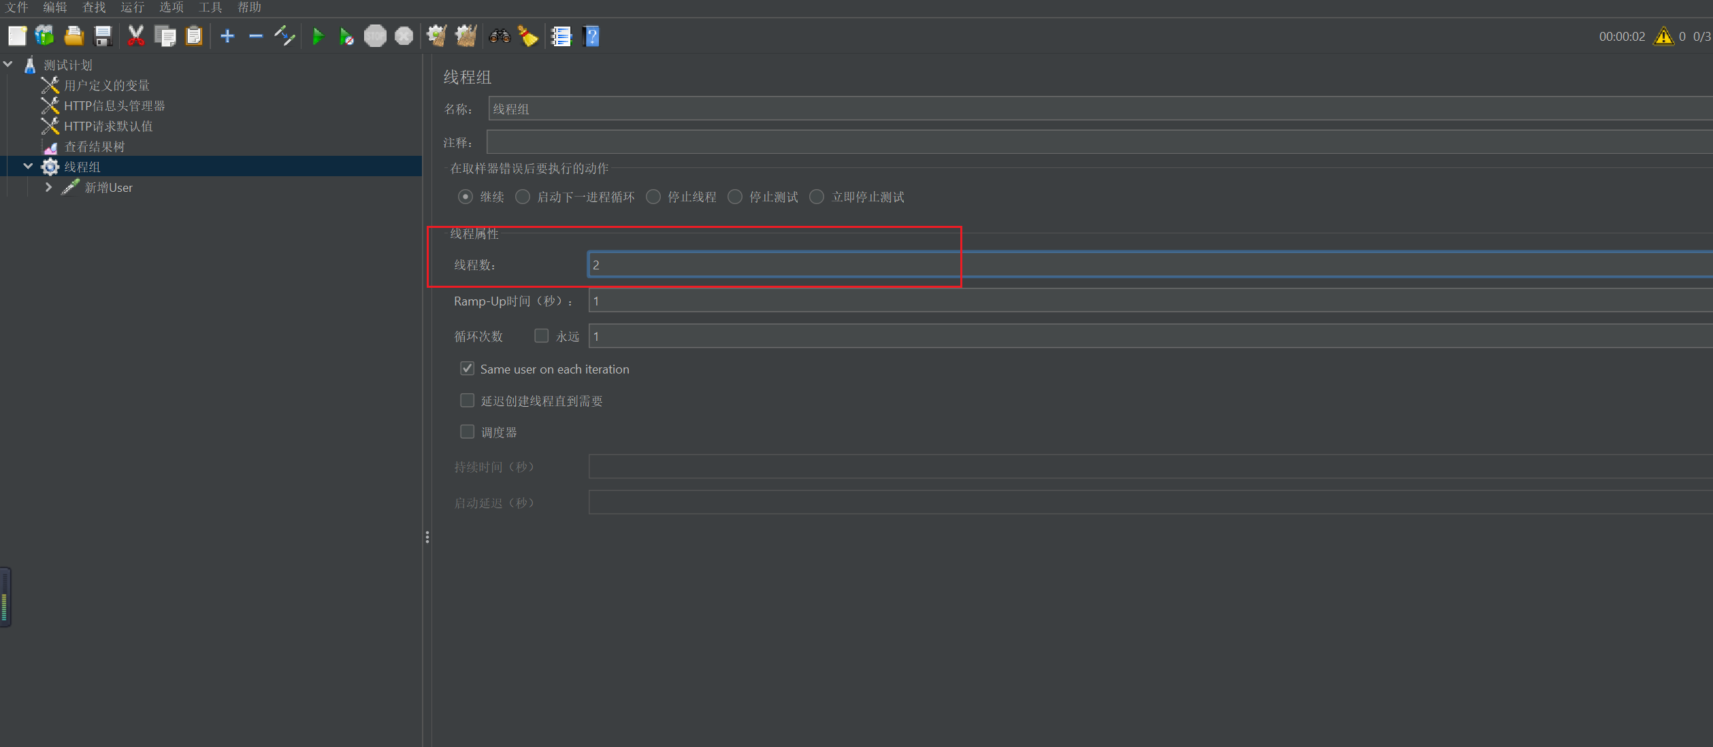The image size is (1713, 747).
Task: Click the green Start run icon
Action: point(317,36)
